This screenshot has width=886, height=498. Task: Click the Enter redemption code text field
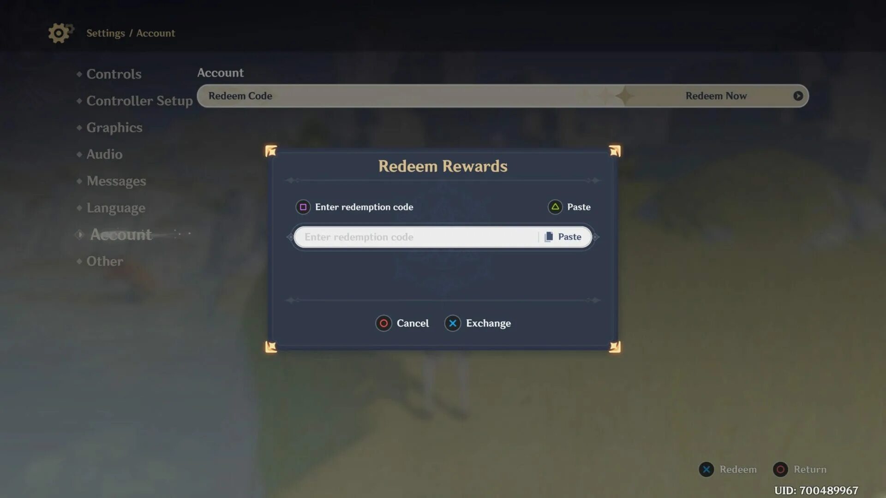pos(415,237)
